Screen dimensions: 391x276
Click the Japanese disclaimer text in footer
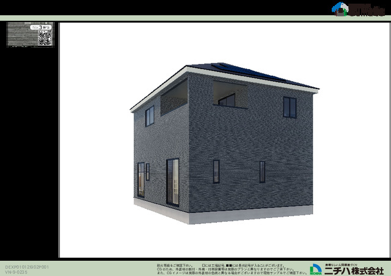[x=232, y=269]
